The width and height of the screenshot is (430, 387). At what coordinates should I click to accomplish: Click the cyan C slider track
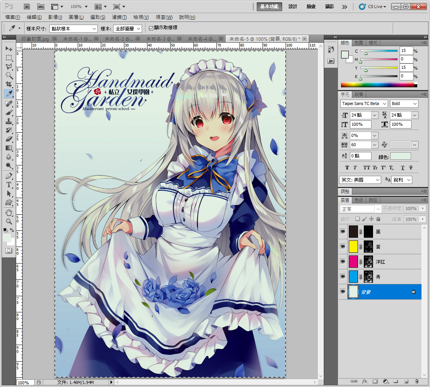pos(379,51)
